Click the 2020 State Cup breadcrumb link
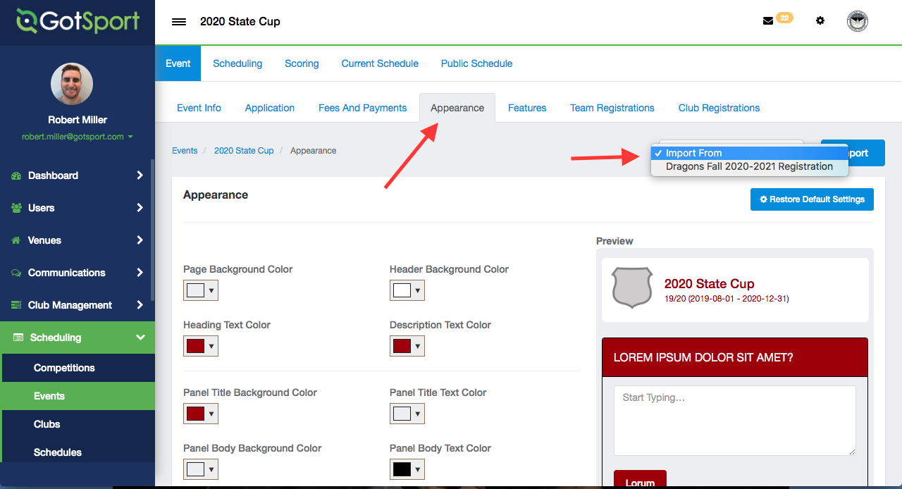The image size is (902, 489). coord(244,151)
